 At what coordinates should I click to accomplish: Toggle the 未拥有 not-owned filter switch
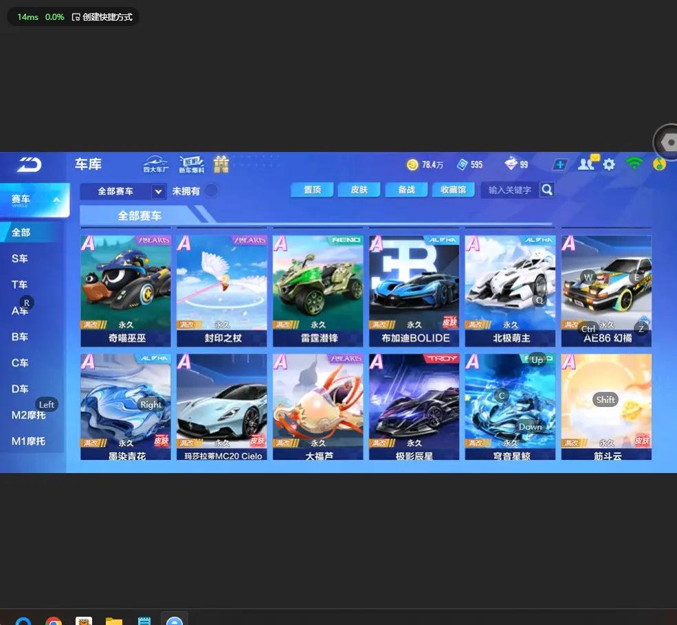211,190
